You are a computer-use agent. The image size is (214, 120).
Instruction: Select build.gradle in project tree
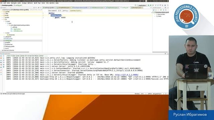(x=9, y=39)
